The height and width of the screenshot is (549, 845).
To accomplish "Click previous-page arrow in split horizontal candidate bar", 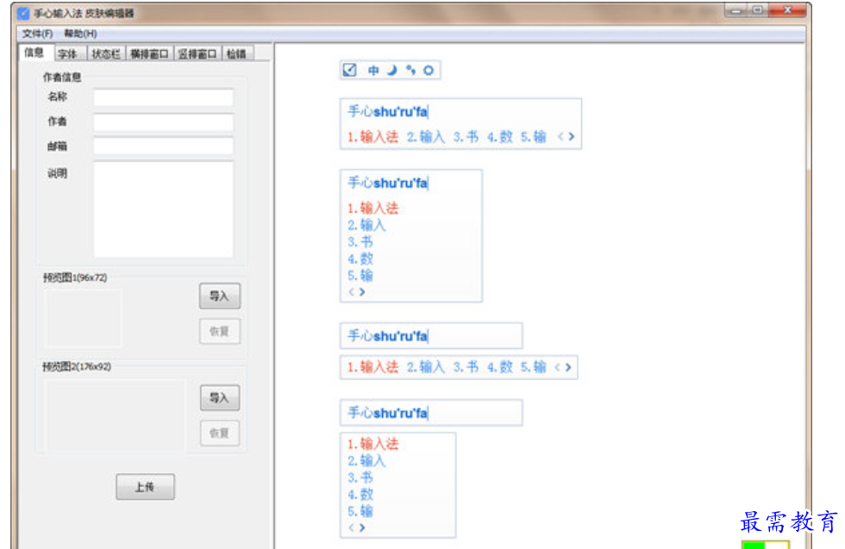I will click(557, 367).
